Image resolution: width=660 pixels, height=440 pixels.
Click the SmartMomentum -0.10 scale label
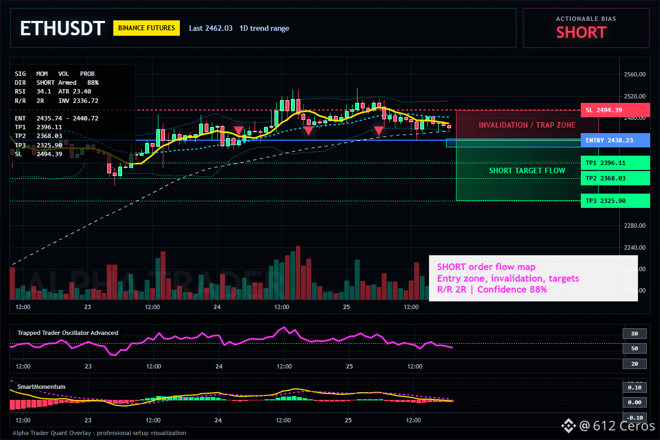(634, 417)
